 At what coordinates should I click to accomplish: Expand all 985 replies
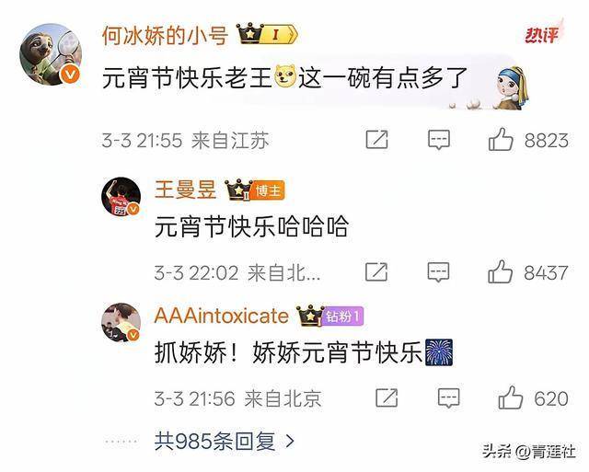coord(225,442)
